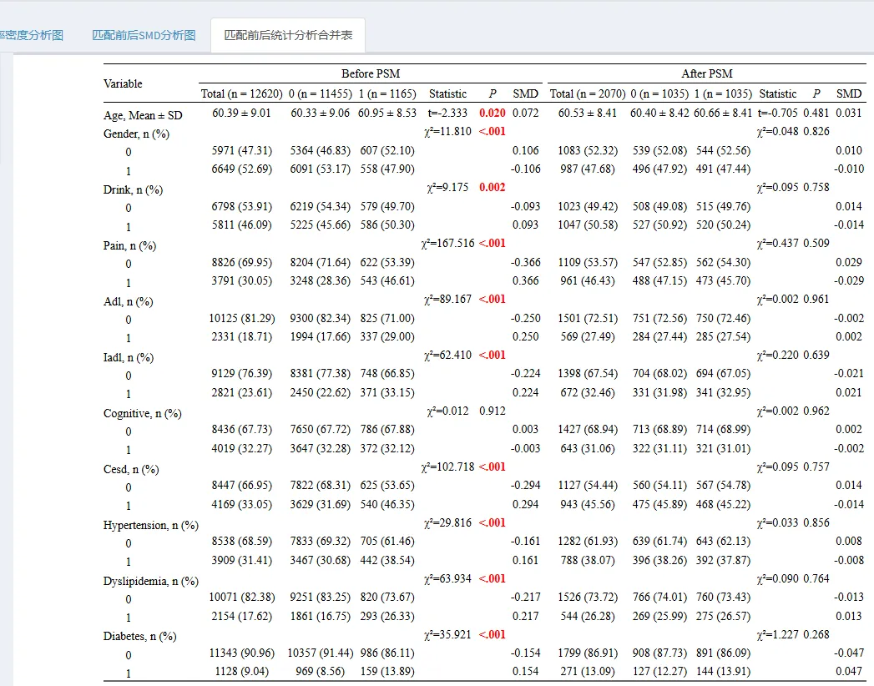This screenshot has width=874, height=686.
Task: Select the Cesd, n (%) row label
Action: 131,469
